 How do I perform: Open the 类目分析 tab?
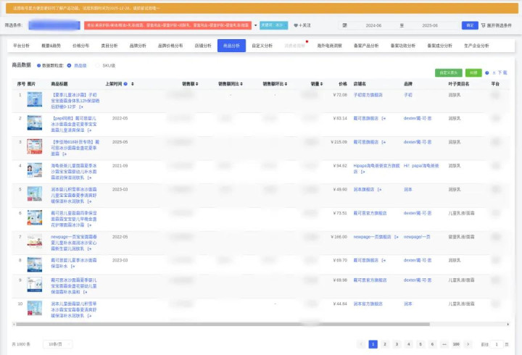pyautogui.click(x=109, y=46)
